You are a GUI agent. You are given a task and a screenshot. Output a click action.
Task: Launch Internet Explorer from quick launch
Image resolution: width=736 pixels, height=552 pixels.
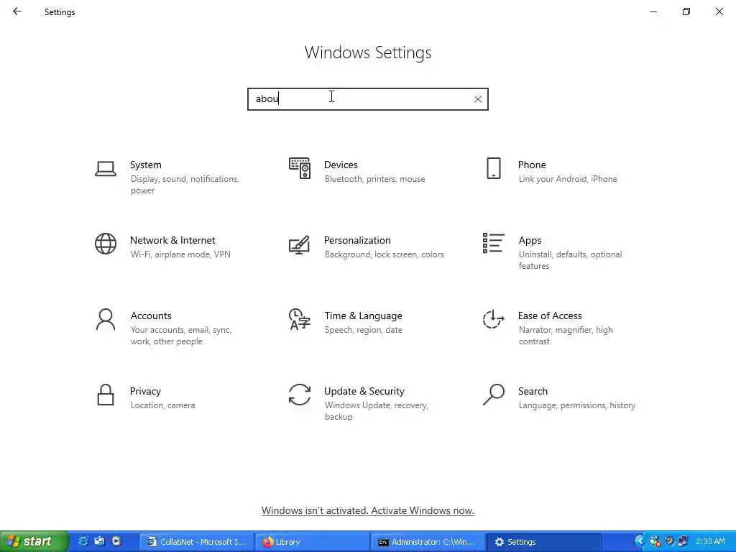(x=83, y=542)
